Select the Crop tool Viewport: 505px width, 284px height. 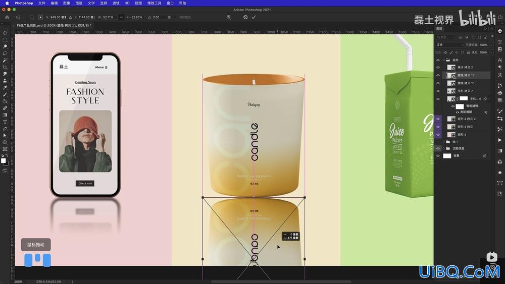5,67
